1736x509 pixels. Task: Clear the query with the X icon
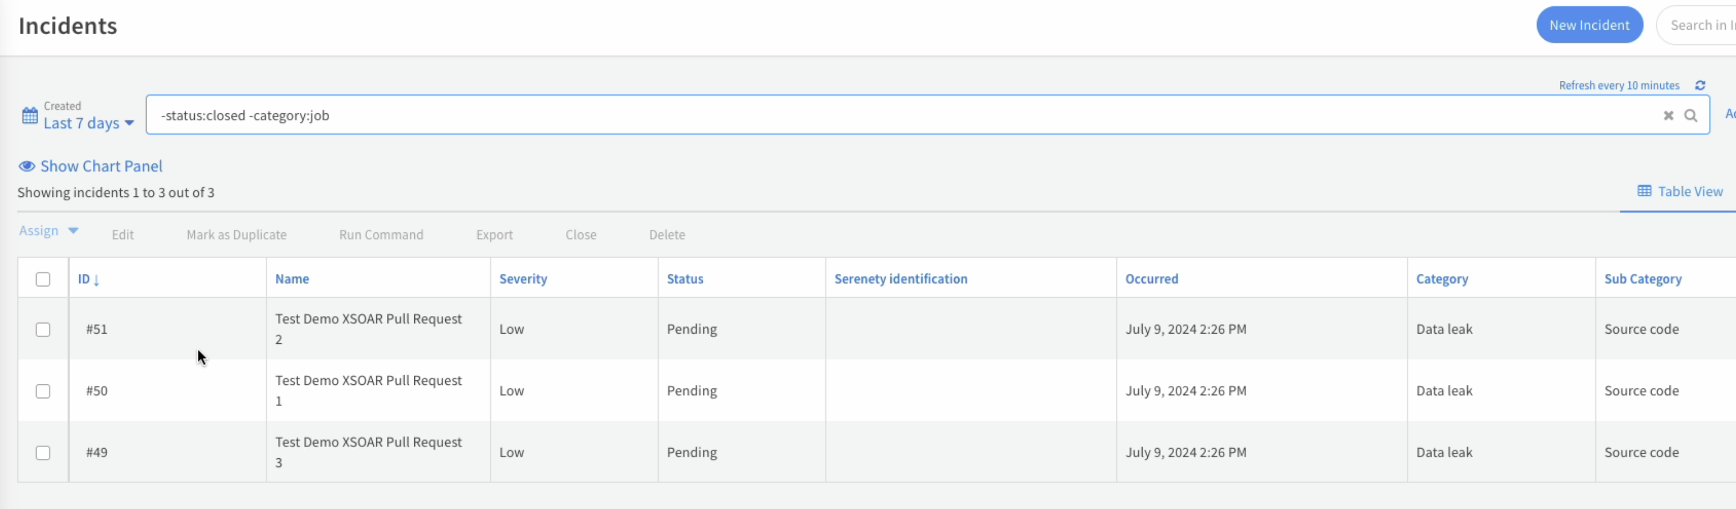1668,116
